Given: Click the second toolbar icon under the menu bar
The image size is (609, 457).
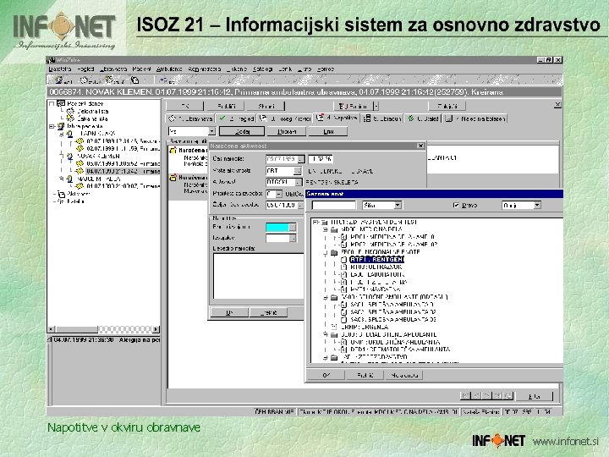Looking at the screenshot, I should [x=85, y=80].
